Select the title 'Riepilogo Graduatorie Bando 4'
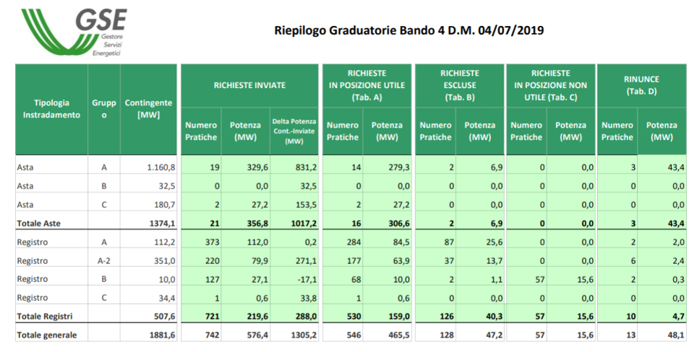697x352 pixels. coord(359,30)
